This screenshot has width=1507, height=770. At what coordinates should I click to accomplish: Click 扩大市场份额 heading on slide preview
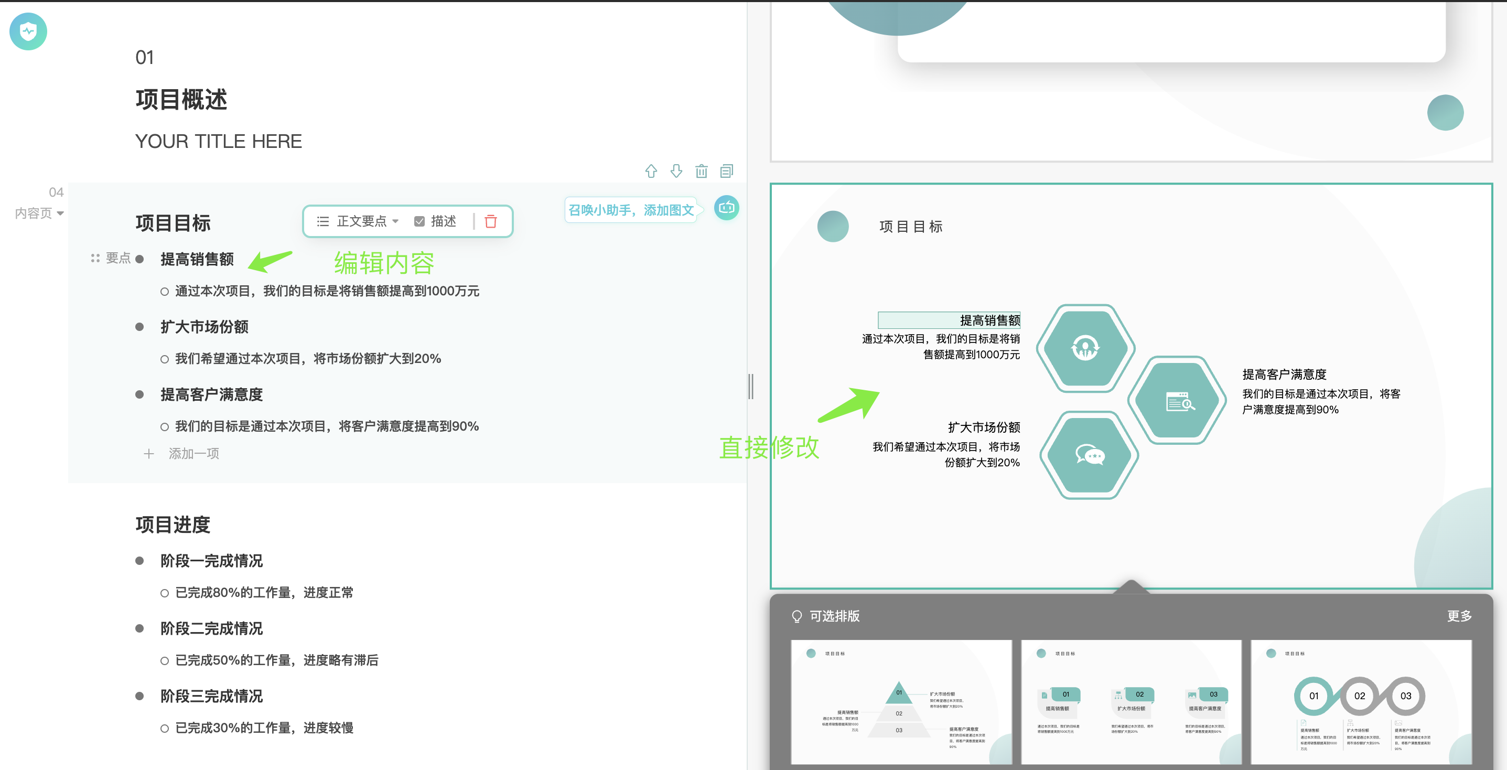click(x=984, y=427)
